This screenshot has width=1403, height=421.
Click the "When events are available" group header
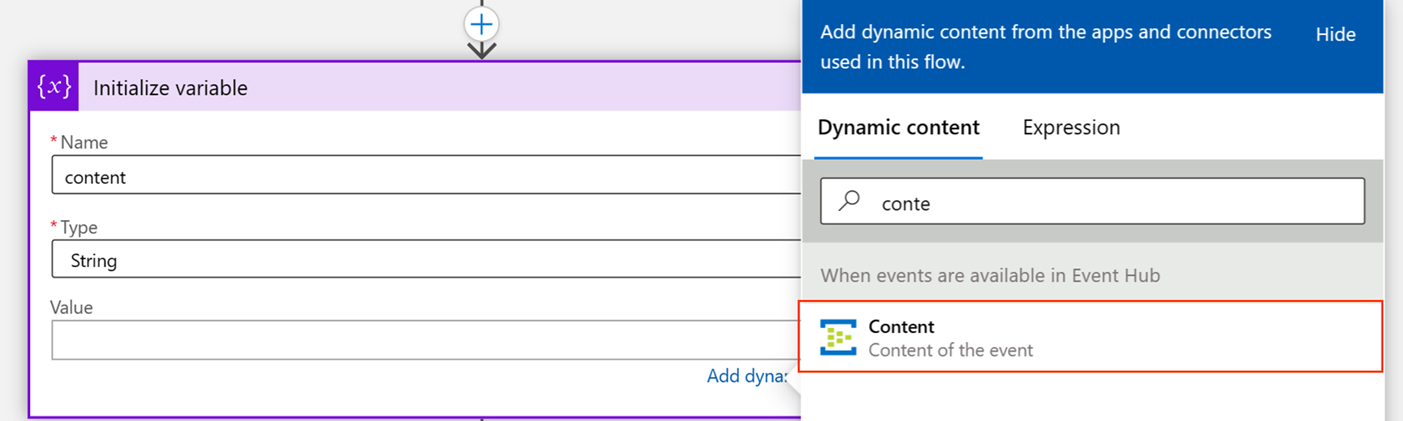990,275
